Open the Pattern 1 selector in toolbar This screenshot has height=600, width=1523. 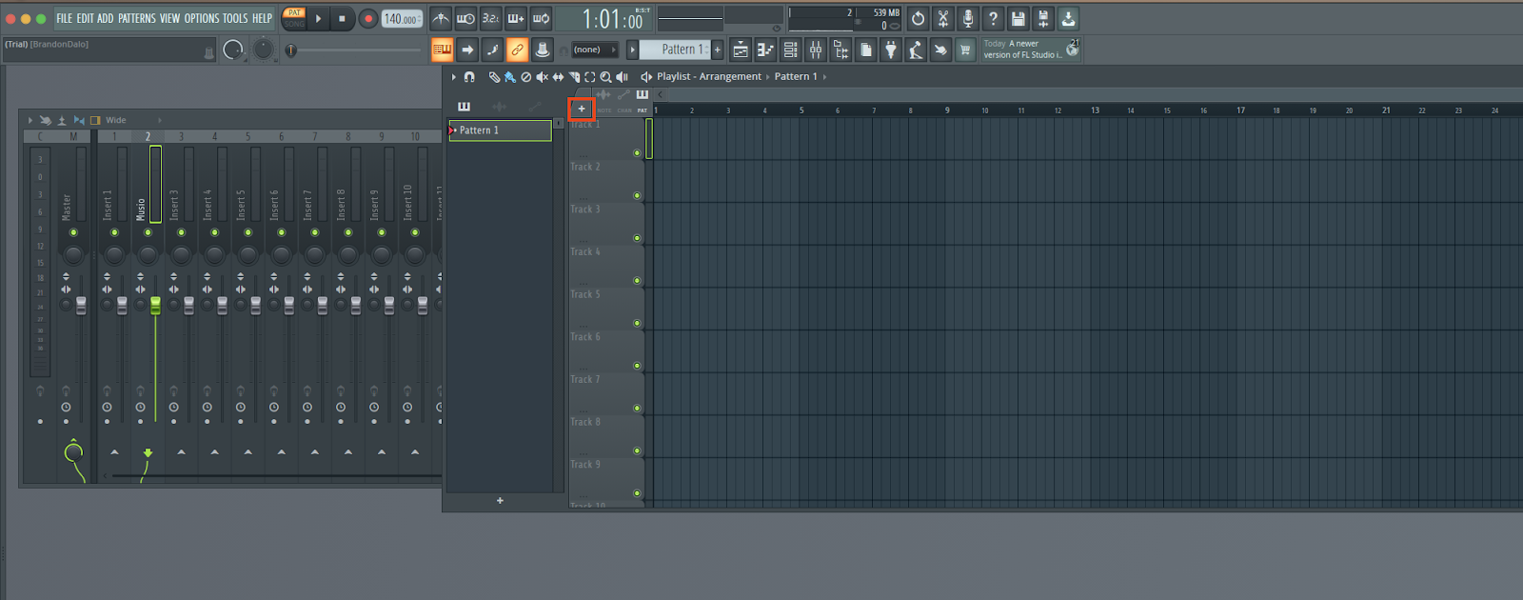[x=676, y=50]
